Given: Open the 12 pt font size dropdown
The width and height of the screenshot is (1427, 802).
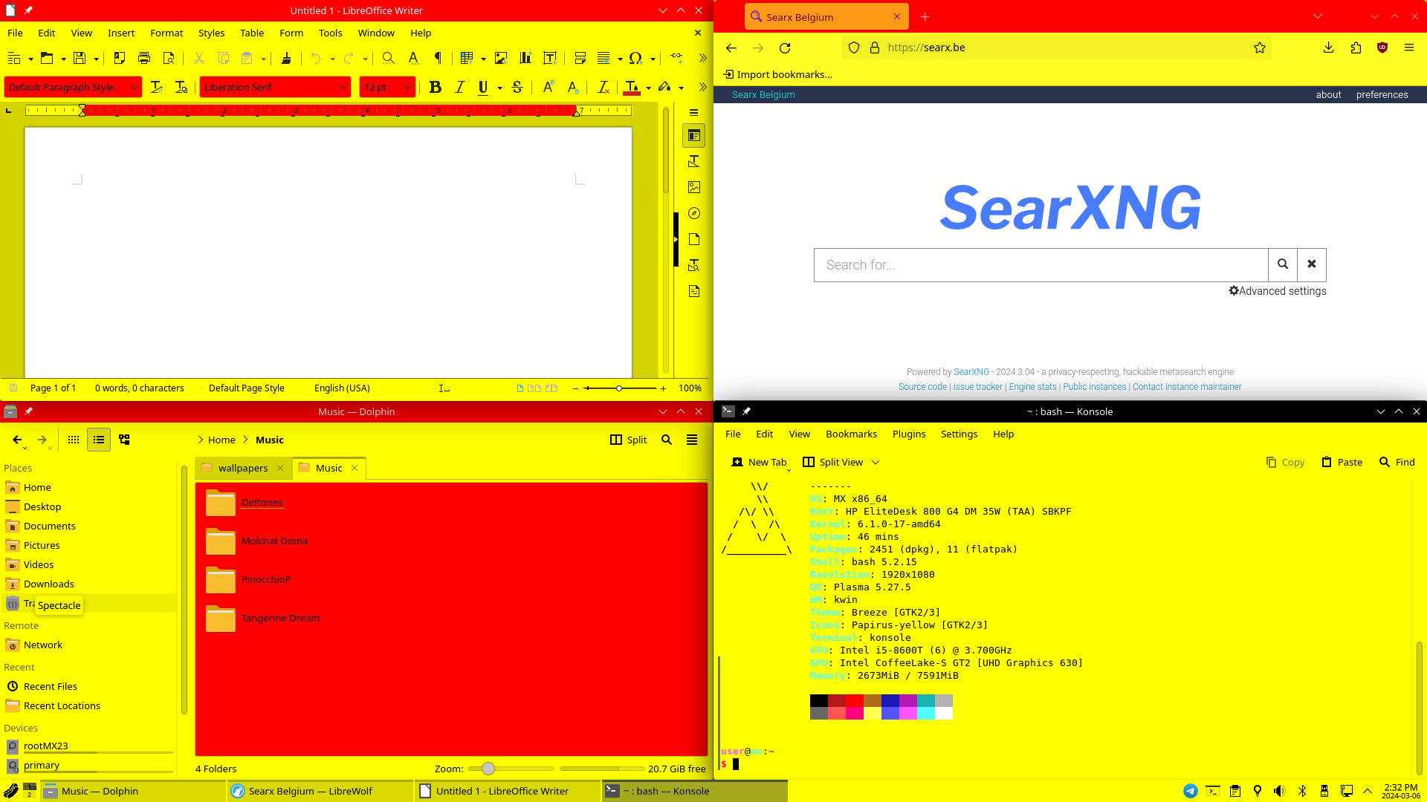Looking at the screenshot, I should (x=408, y=87).
